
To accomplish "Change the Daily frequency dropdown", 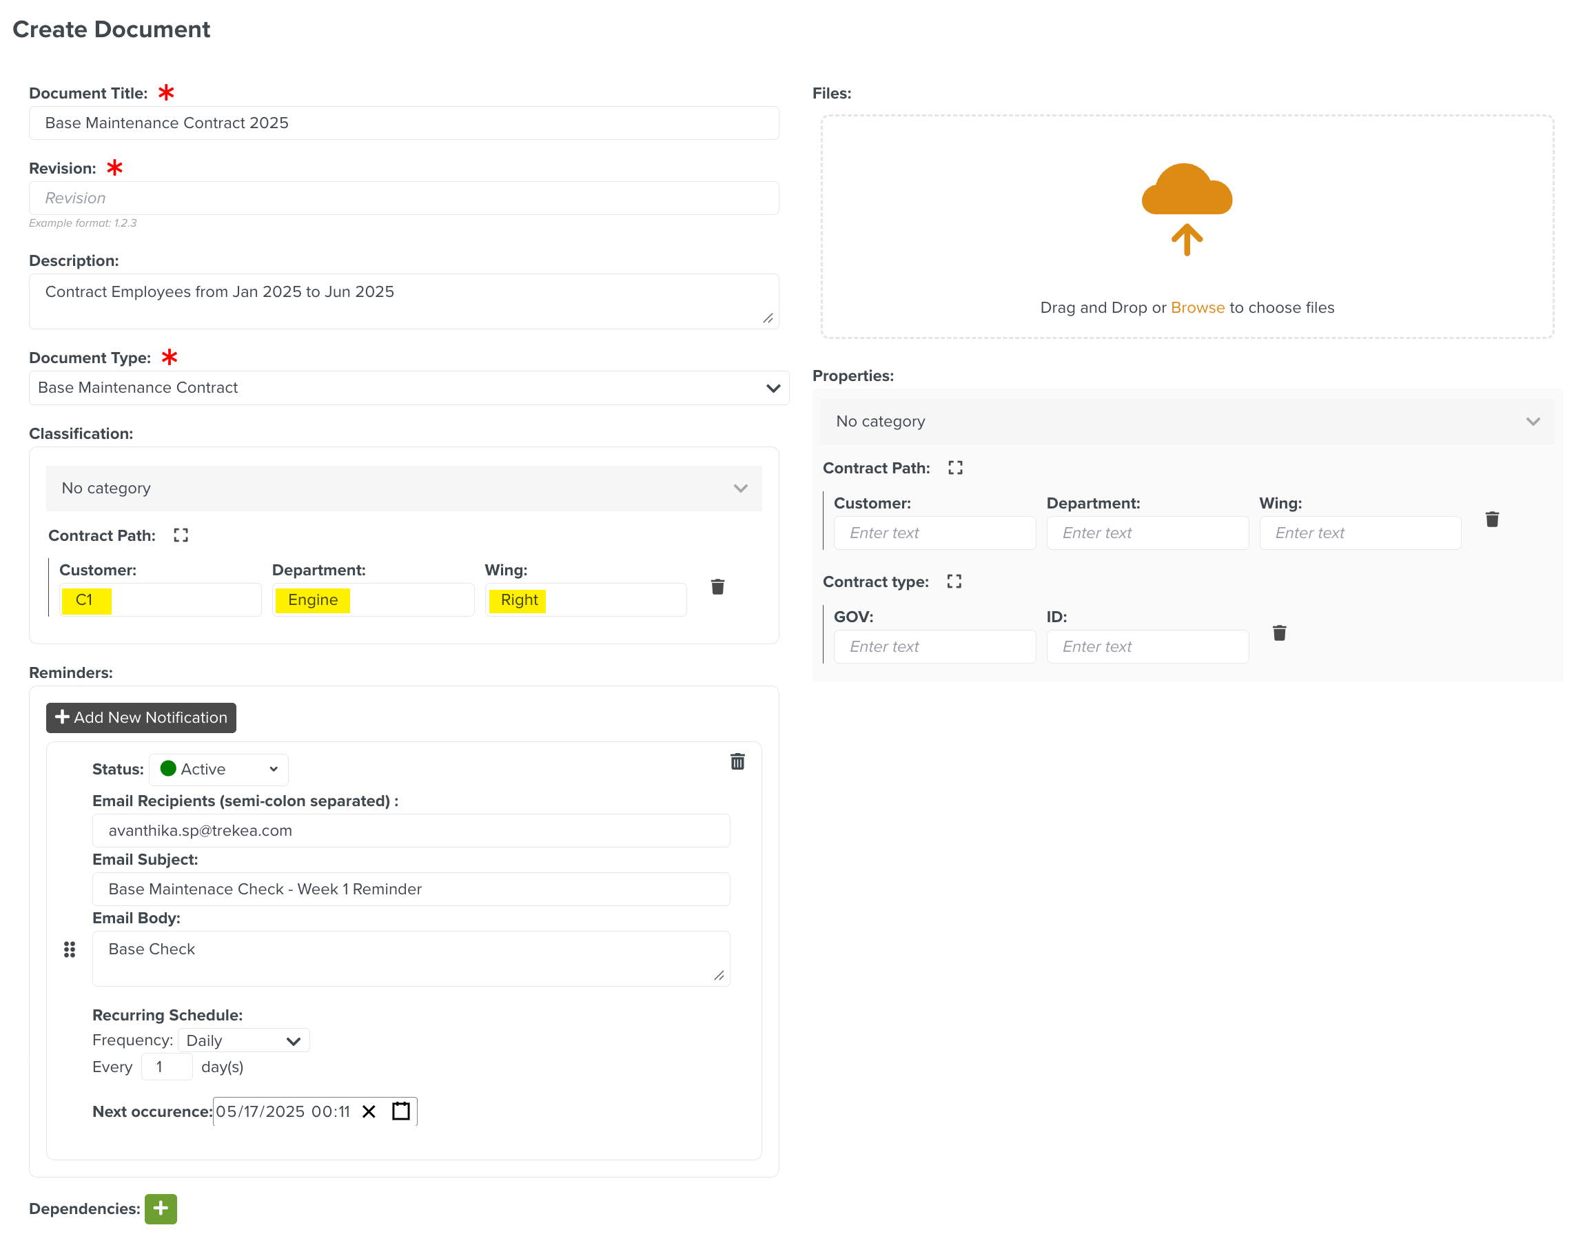I will (x=243, y=1040).
